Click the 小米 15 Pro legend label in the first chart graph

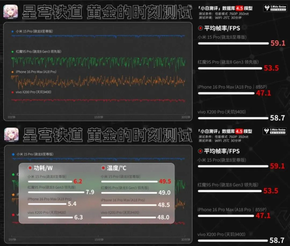(34, 31)
